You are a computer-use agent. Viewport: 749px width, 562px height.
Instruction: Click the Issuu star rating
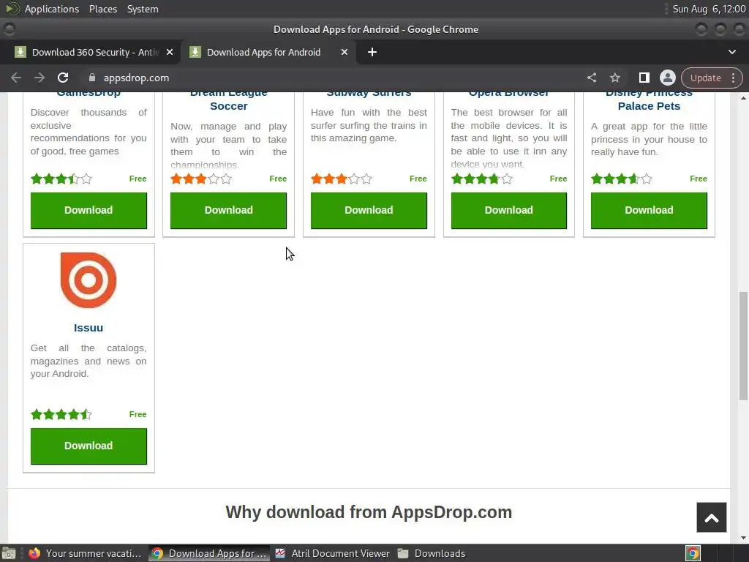tap(61, 414)
